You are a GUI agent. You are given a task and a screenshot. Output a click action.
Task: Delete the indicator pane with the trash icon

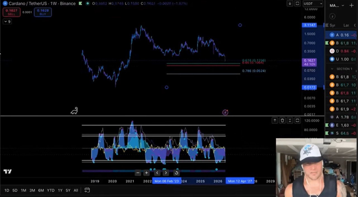282,120
